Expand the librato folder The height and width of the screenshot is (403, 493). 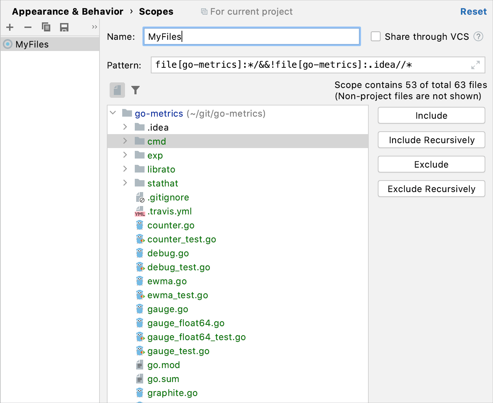pyautogui.click(x=125, y=169)
